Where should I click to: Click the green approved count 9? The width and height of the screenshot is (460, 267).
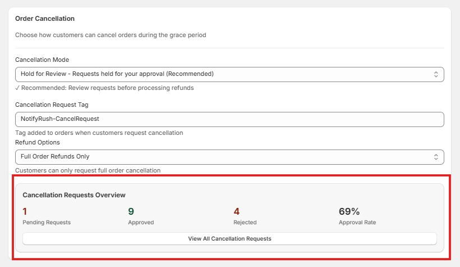[131, 211]
